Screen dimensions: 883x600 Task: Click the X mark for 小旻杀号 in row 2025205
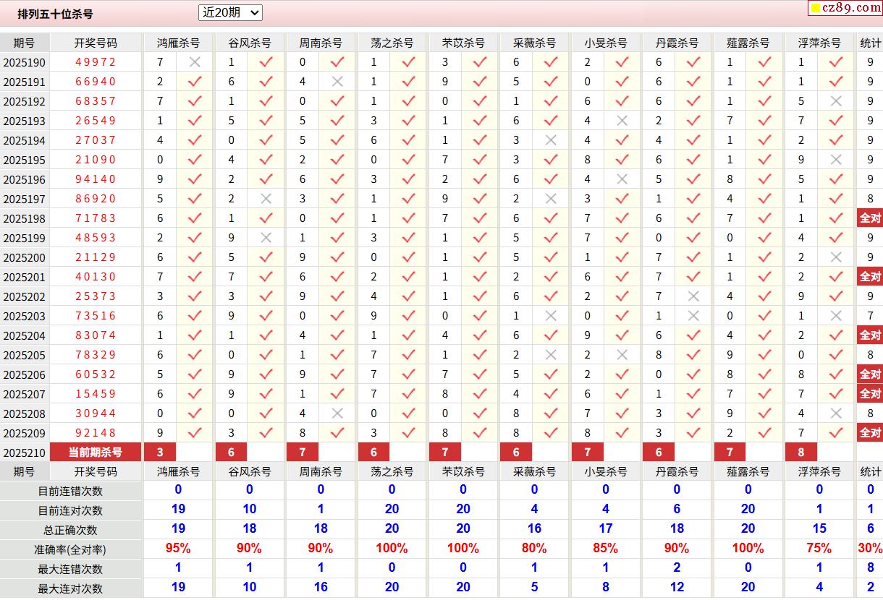[622, 355]
